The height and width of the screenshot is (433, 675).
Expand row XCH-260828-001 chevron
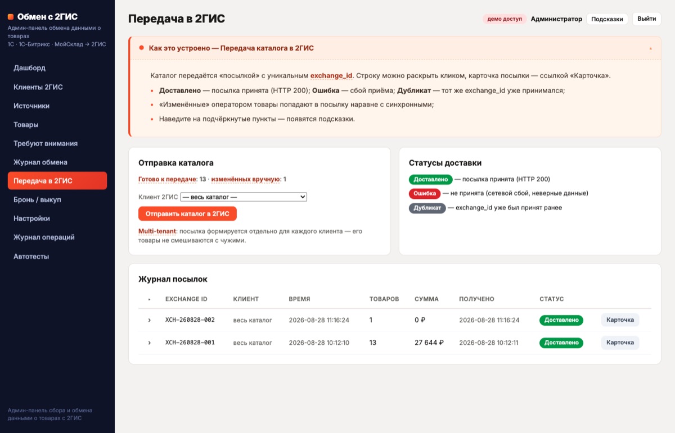click(x=150, y=343)
